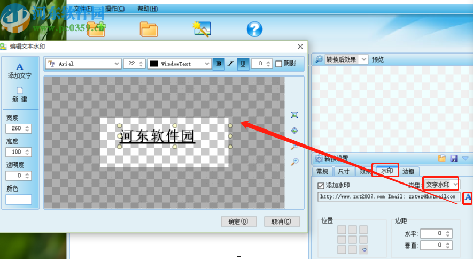Click the watermark text input field with URL
This screenshot has width=473, height=259.
[x=389, y=197]
